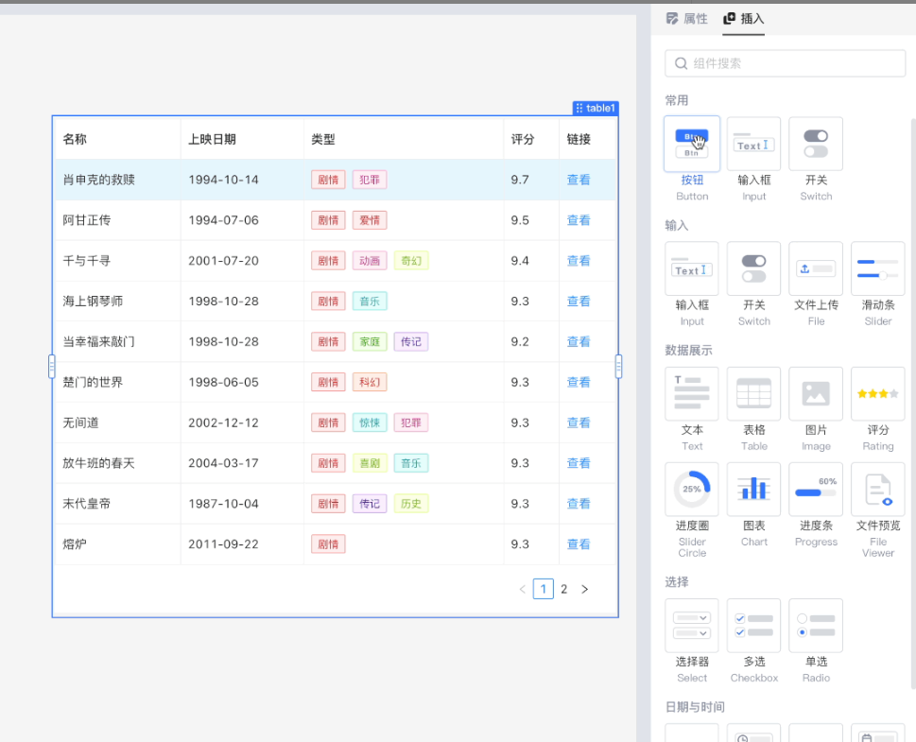Select the Checkbox (多选) component
Screen dimensions: 916x742
(753, 625)
